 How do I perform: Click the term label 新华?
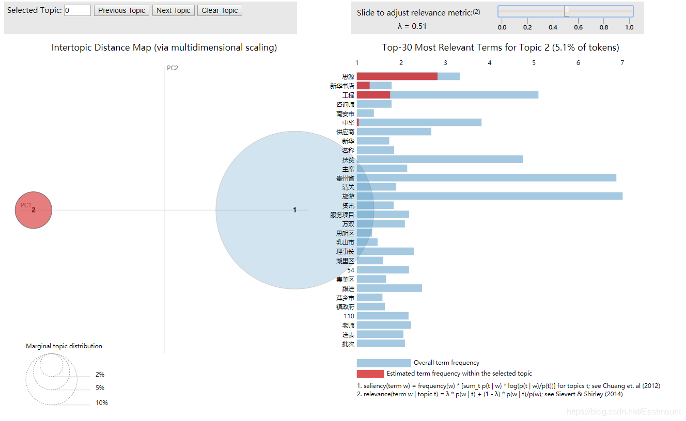pyautogui.click(x=348, y=141)
